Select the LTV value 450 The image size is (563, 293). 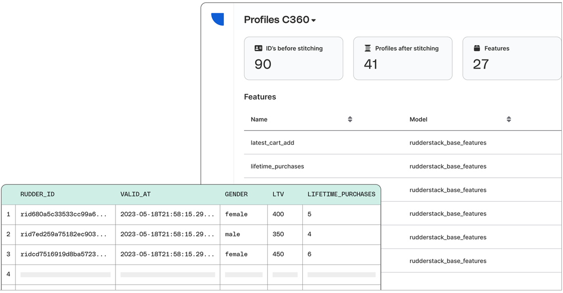278,254
